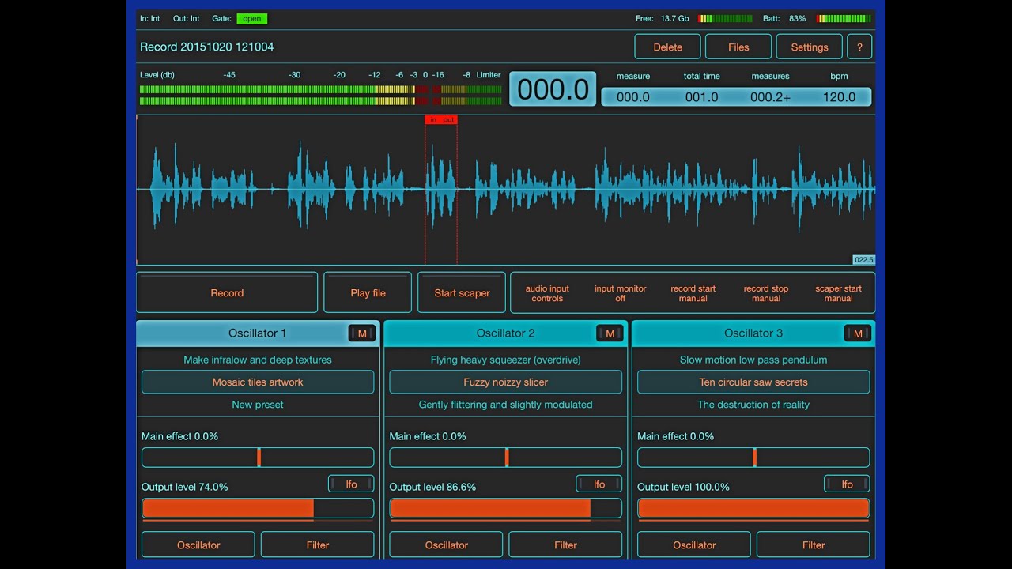The width and height of the screenshot is (1012, 569).
Task: Toggle the green Gate open indicator
Action: coord(252,18)
